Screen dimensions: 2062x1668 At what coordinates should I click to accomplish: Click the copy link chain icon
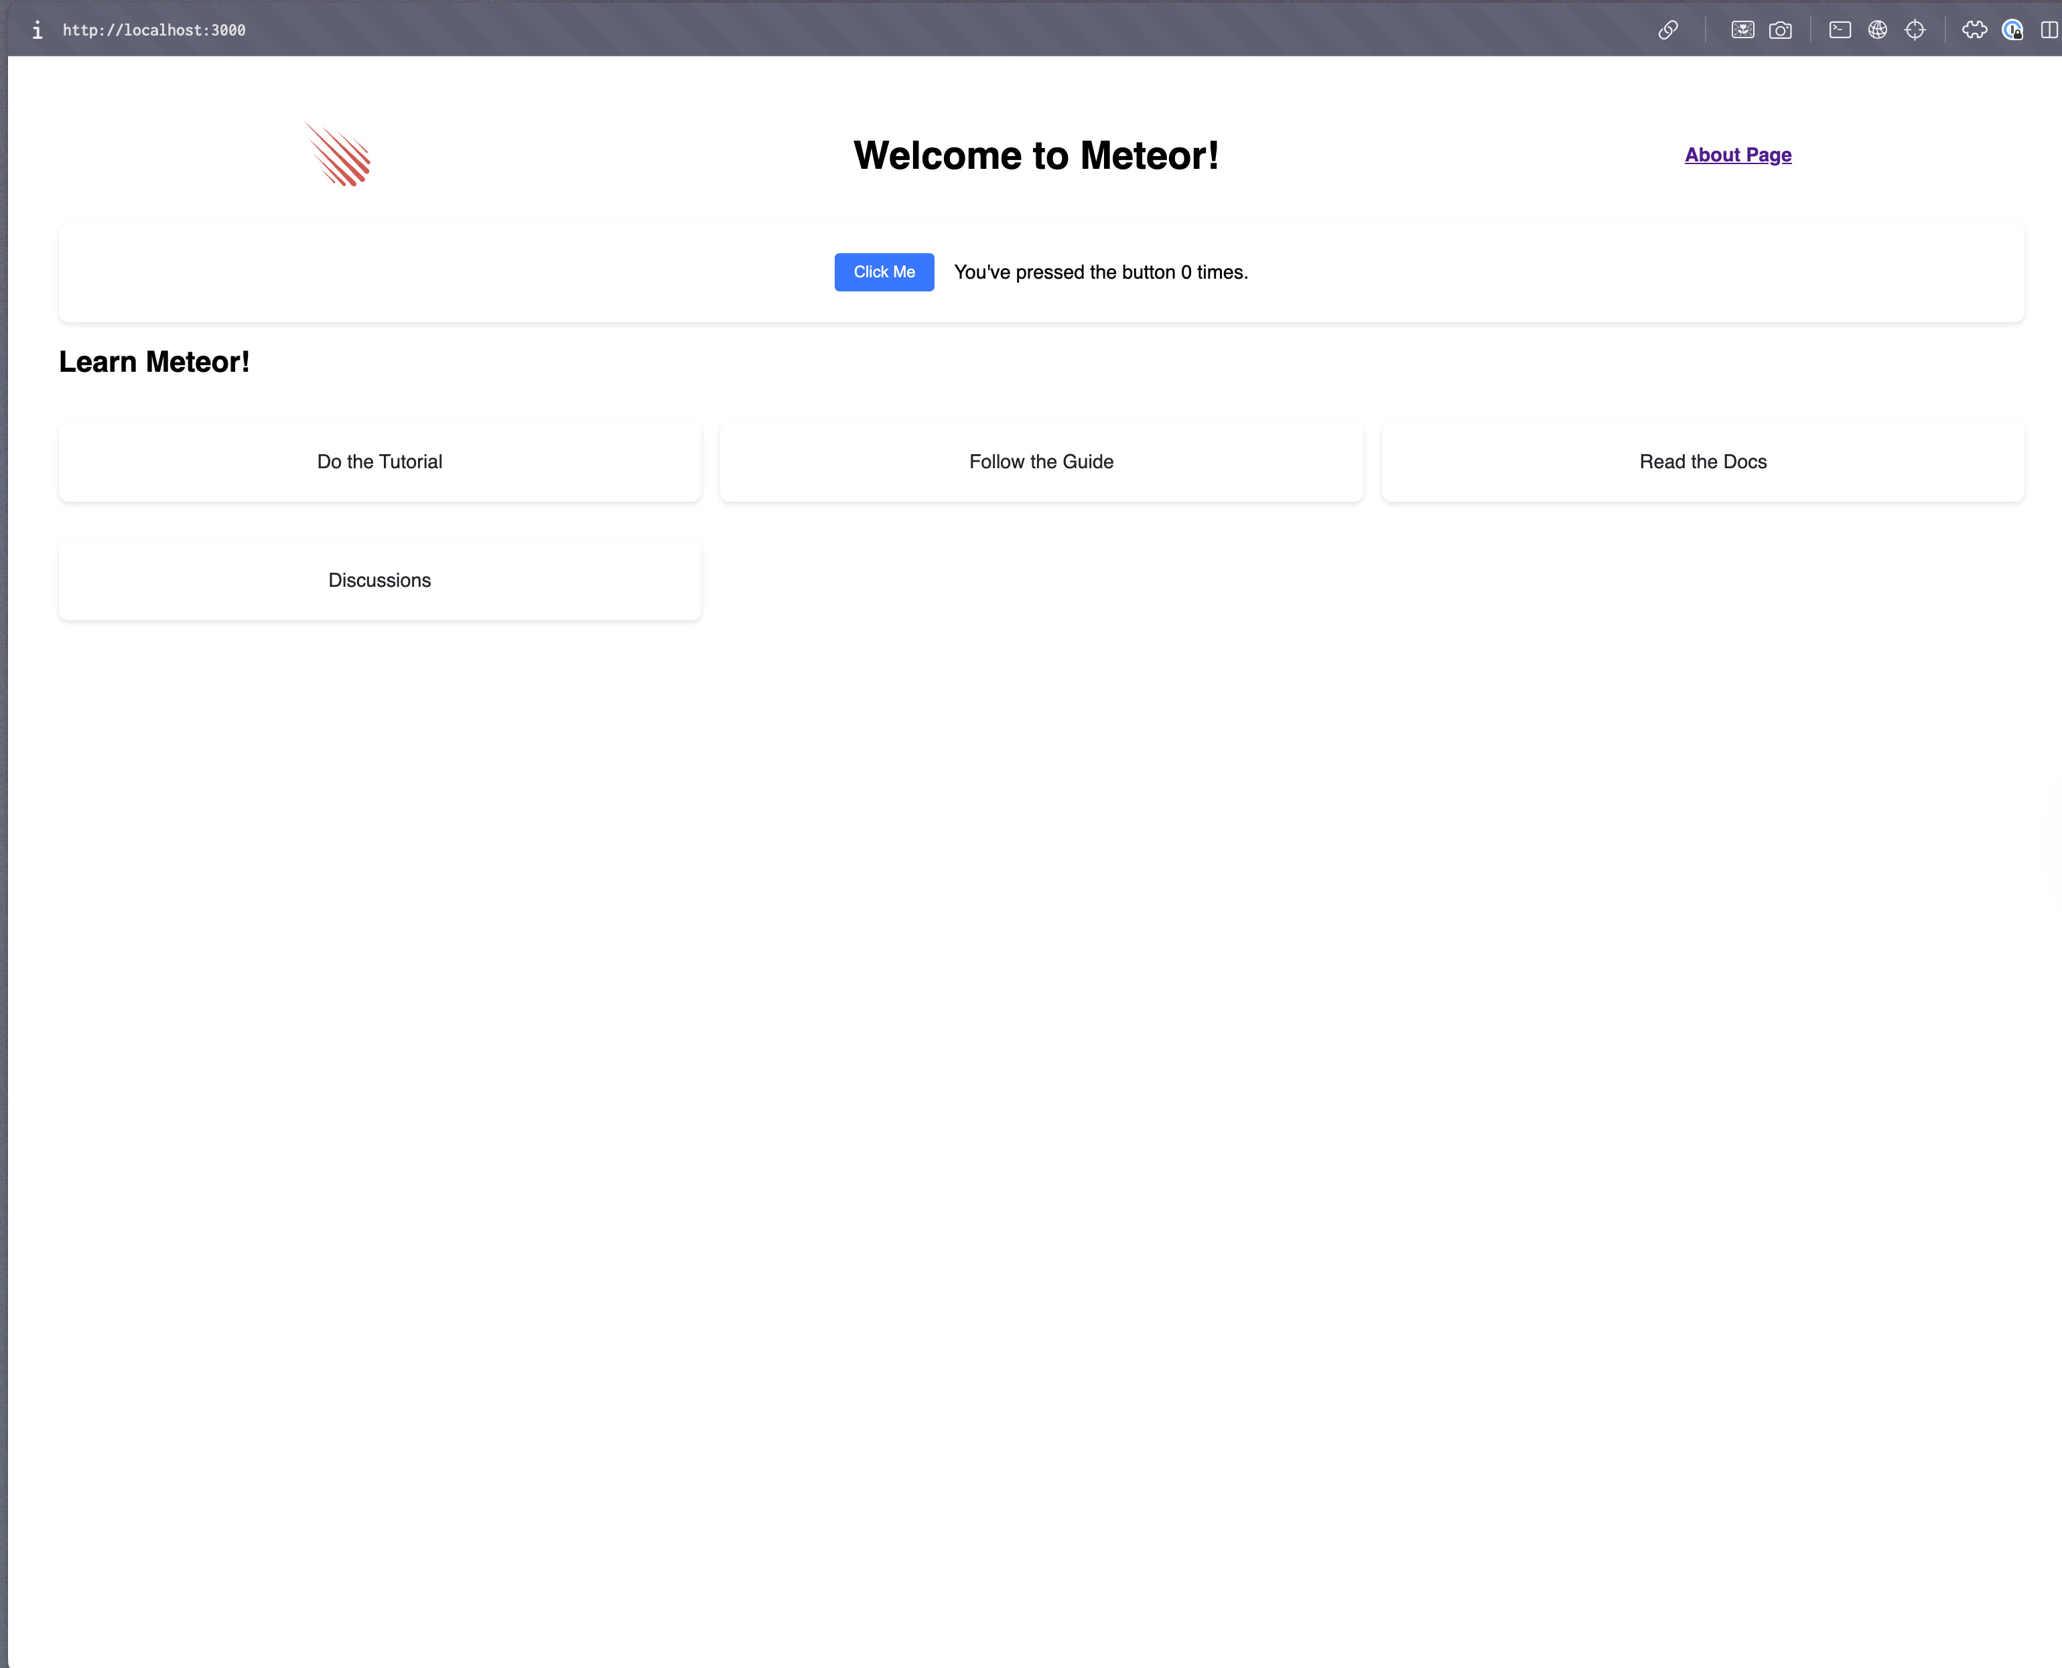click(1668, 29)
